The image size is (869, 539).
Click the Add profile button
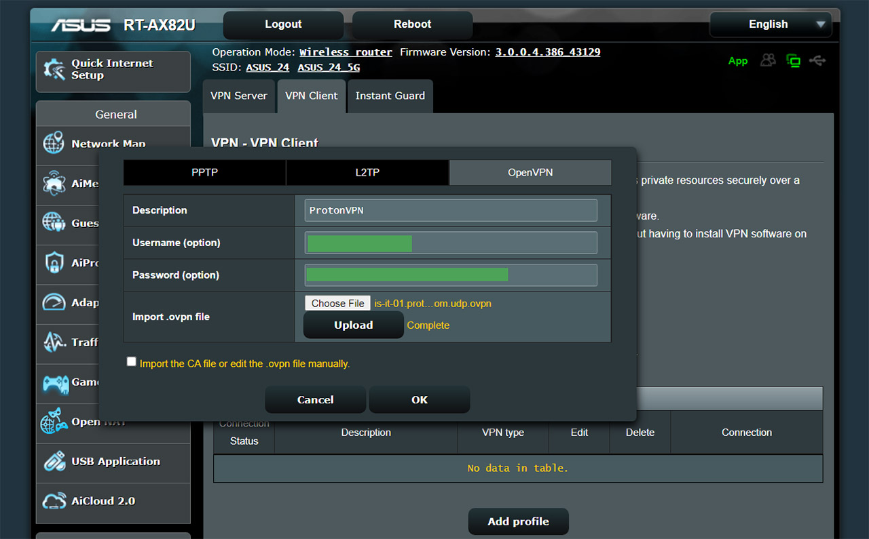(x=519, y=521)
